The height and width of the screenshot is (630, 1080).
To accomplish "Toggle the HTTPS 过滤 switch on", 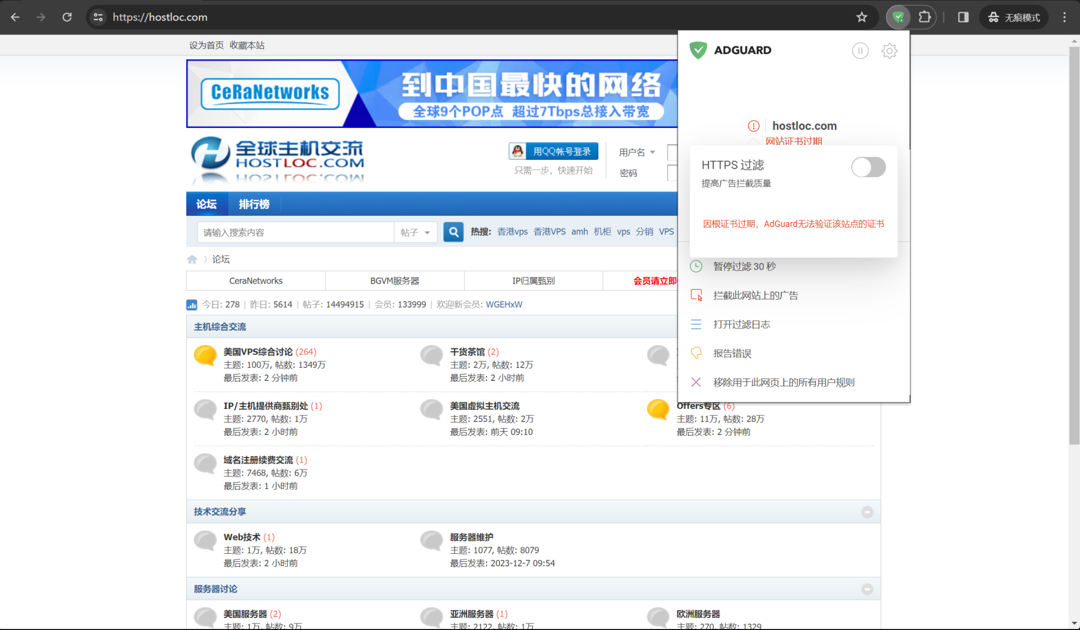I will 868,167.
